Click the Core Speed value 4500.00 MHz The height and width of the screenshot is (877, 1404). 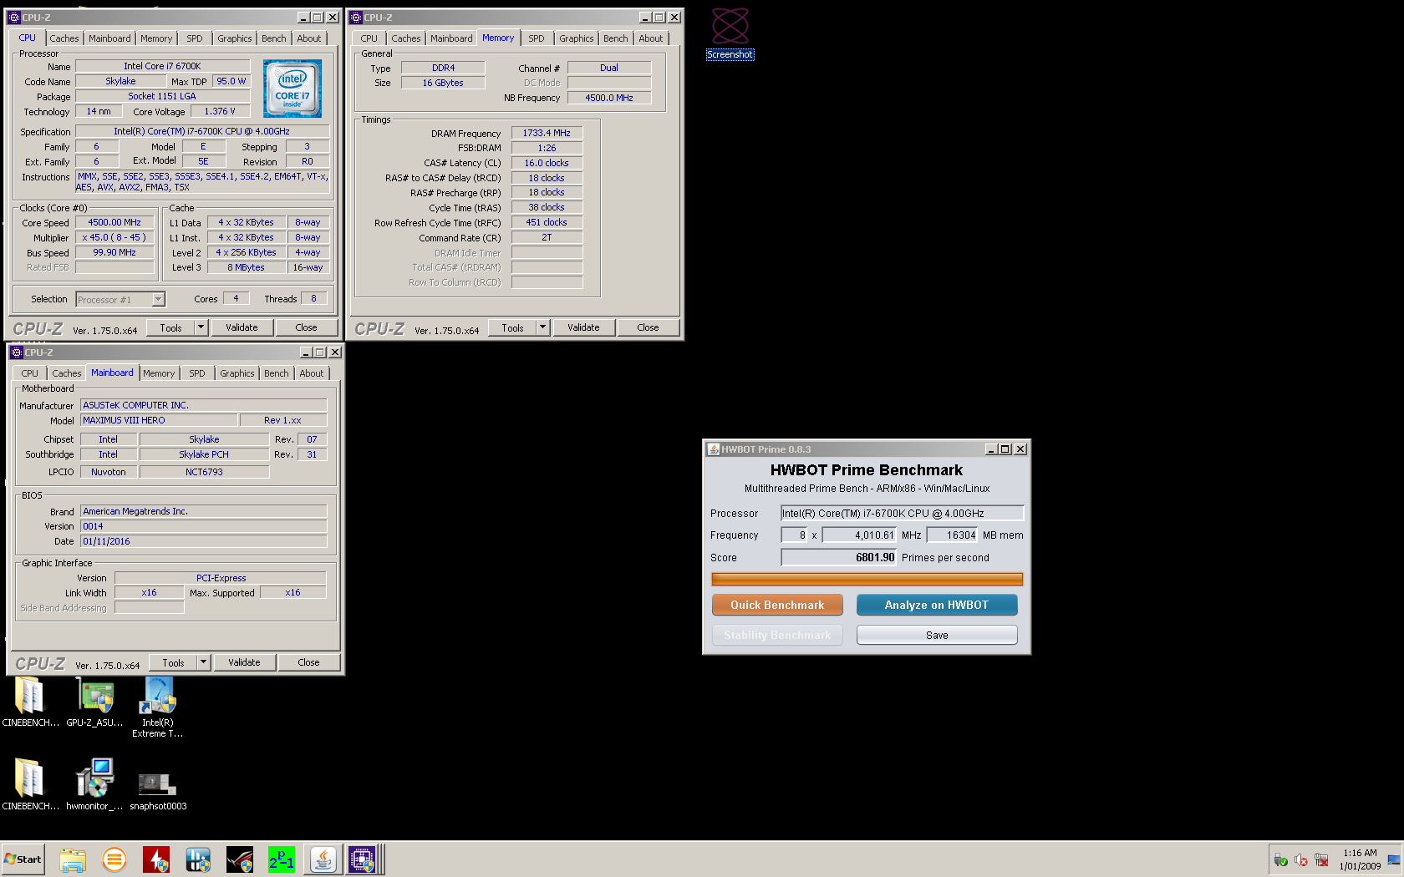pos(114,223)
